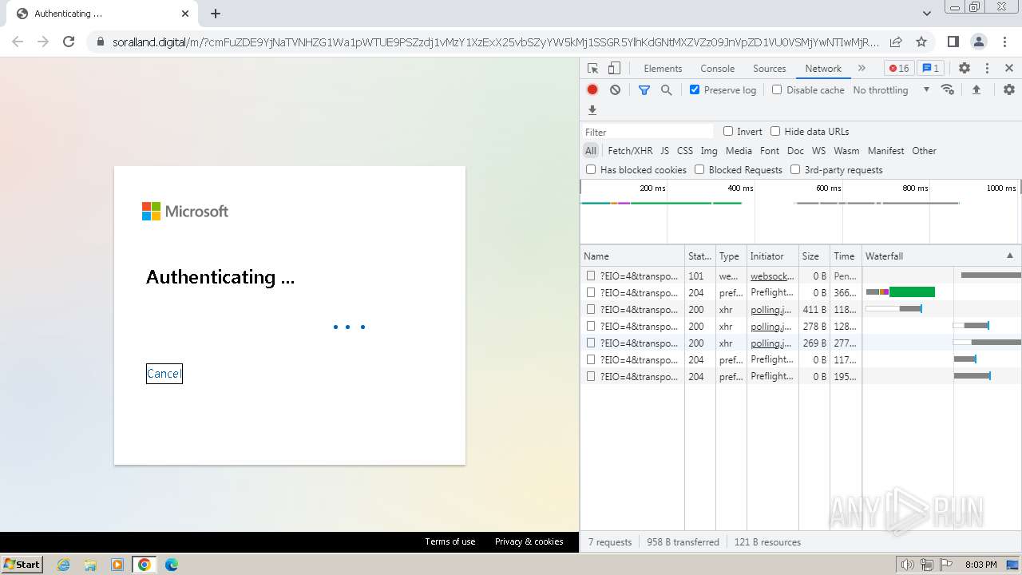
Task: Enable Hide data URLs
Action: (775, 131)
